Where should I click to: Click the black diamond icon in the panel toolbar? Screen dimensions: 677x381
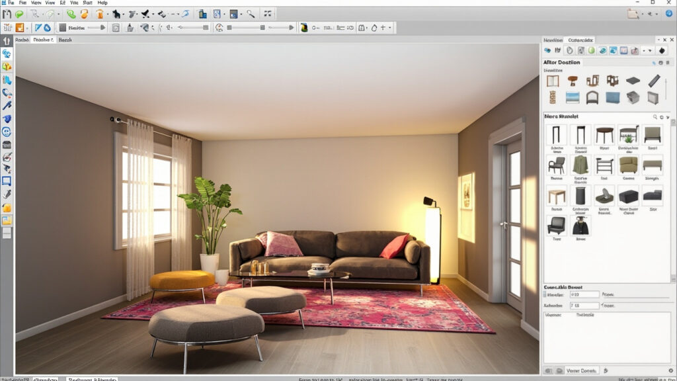pyautogui.click(x=661, y=51)
